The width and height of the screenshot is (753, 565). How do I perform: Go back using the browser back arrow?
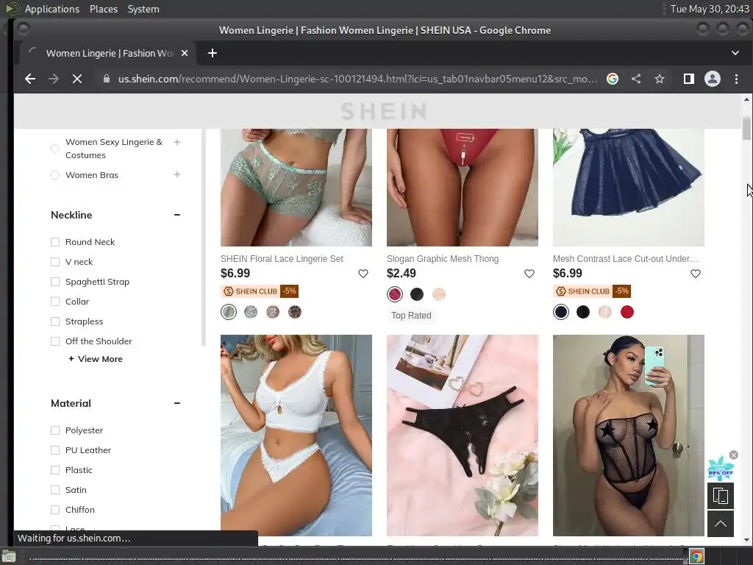coord(30,79)
